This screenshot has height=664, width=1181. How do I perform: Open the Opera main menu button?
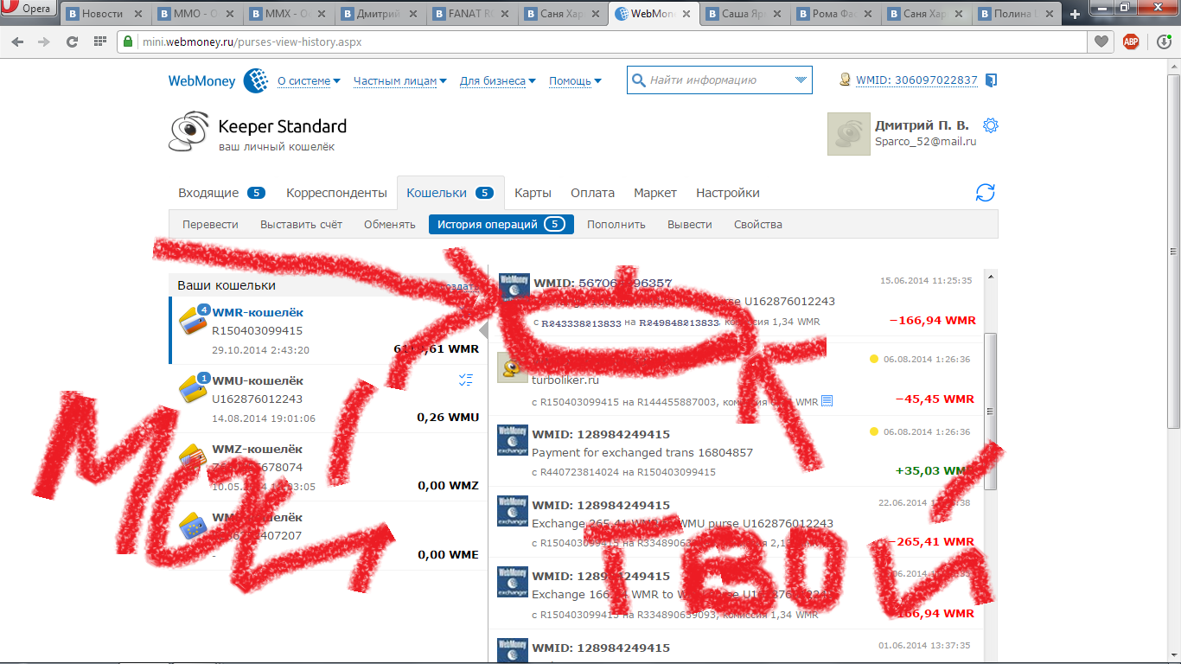[29, 9]
